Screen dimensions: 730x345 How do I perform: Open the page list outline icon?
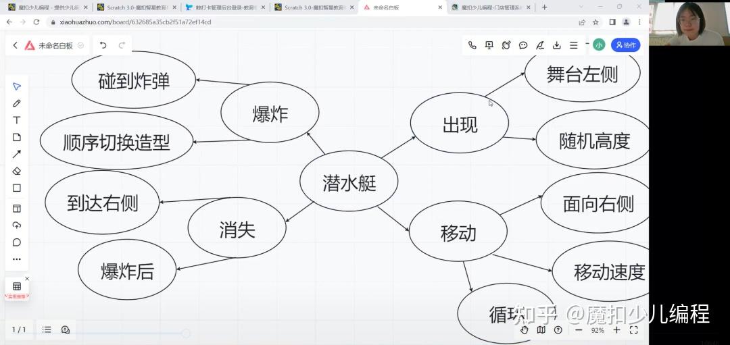[47, 329]
